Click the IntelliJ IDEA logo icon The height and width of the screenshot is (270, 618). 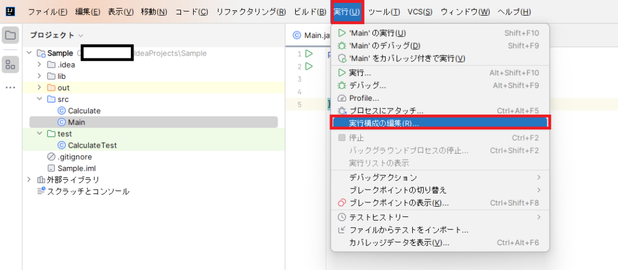[x=11, y=11]
